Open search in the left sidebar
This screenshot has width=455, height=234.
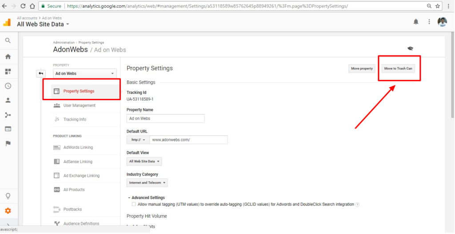(8, 40)
